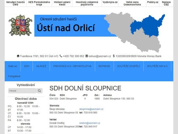Image resolution: width=178 pixels, height=134 pixels.
Task: Click the SDH DOLNÍ SLOUPNICE heading
Action: point(85,88)
